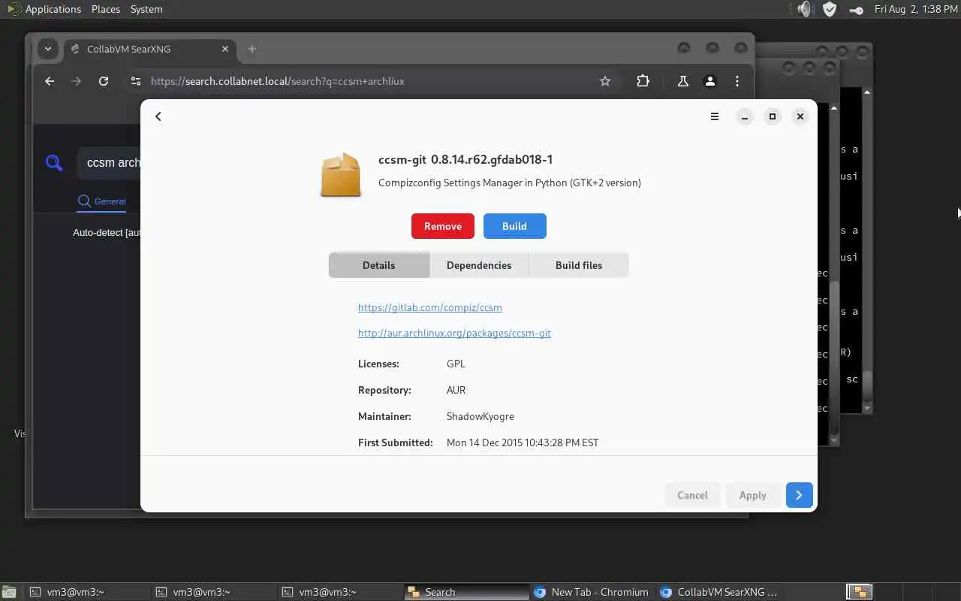Click the volume speaker tray icon
The height and width of the screenshot is (601, 961).
(x=806, y=9)
